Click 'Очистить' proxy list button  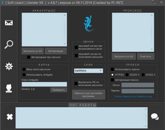click(x=146, y=57)
